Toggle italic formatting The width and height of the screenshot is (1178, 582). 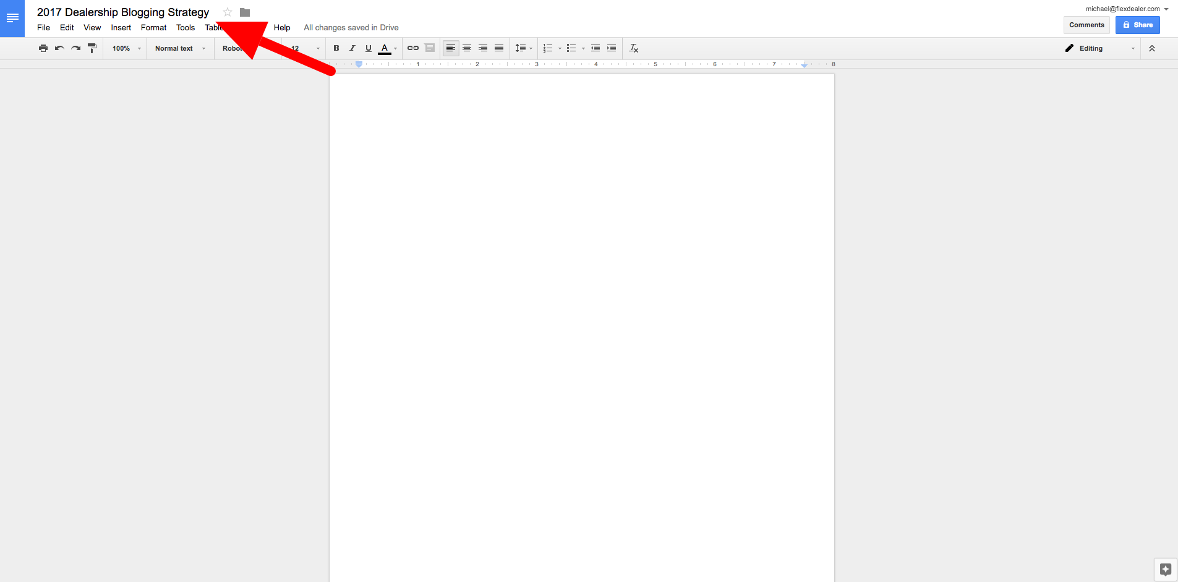point(352,48)
